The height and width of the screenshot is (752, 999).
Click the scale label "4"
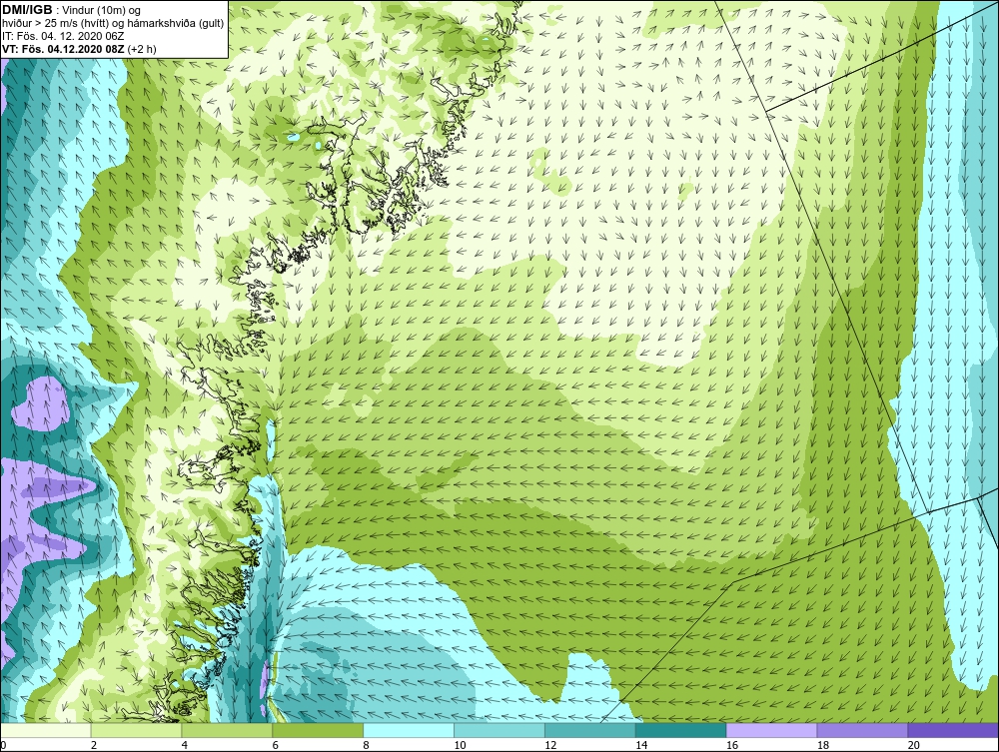(x=184, y=745)
